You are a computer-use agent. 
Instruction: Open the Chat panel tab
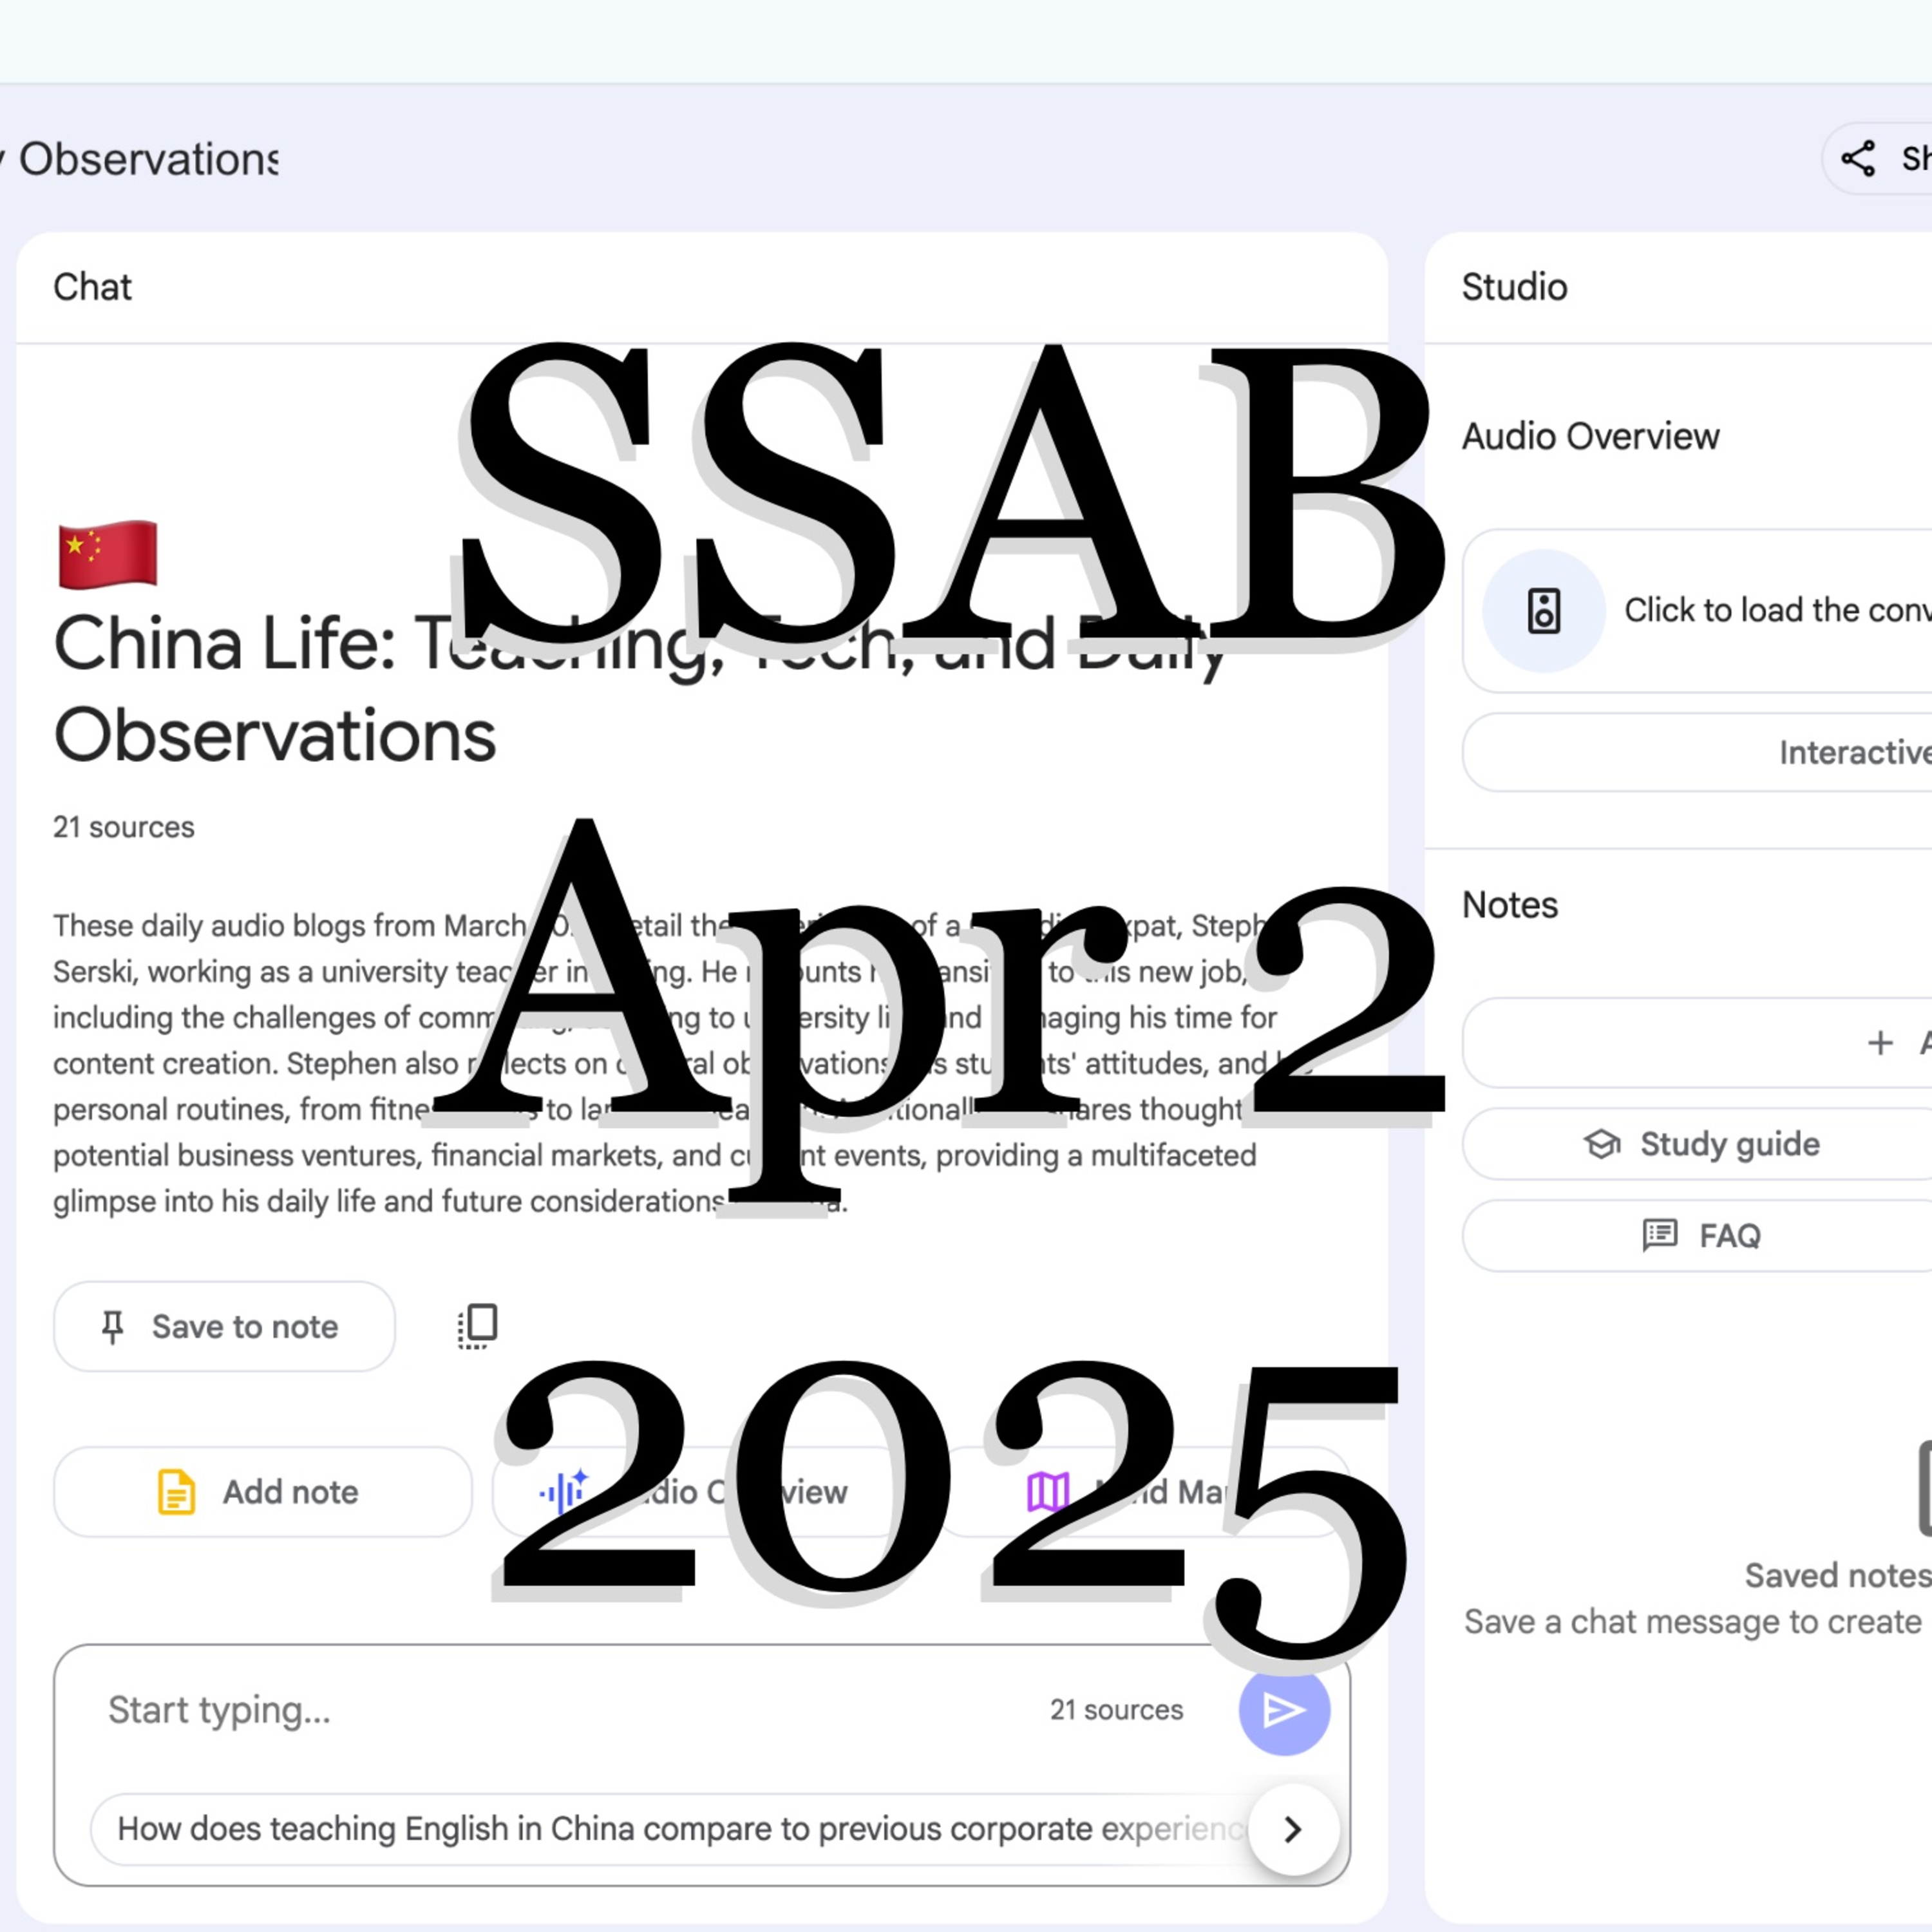point(92,287)
